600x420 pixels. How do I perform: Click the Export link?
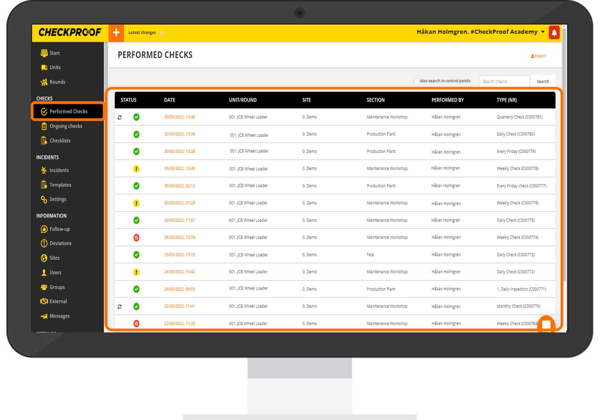(x=538, y=56)
